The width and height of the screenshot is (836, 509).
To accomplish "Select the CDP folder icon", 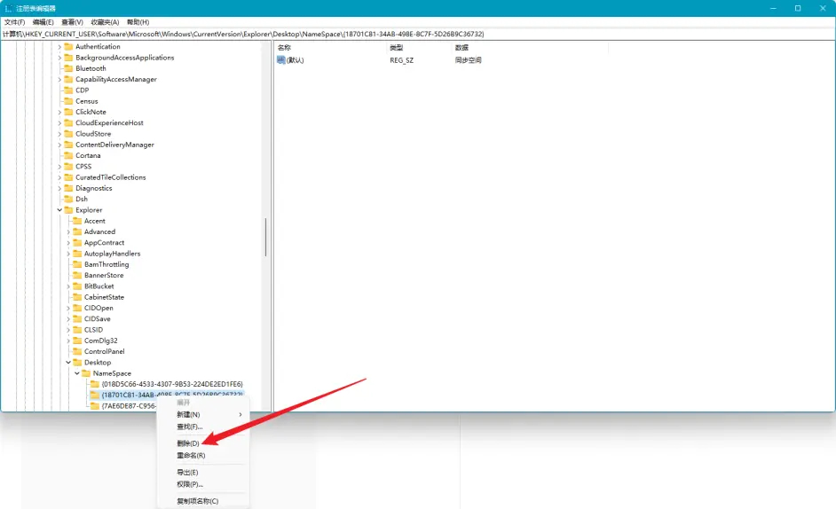I will click(68, 90).
